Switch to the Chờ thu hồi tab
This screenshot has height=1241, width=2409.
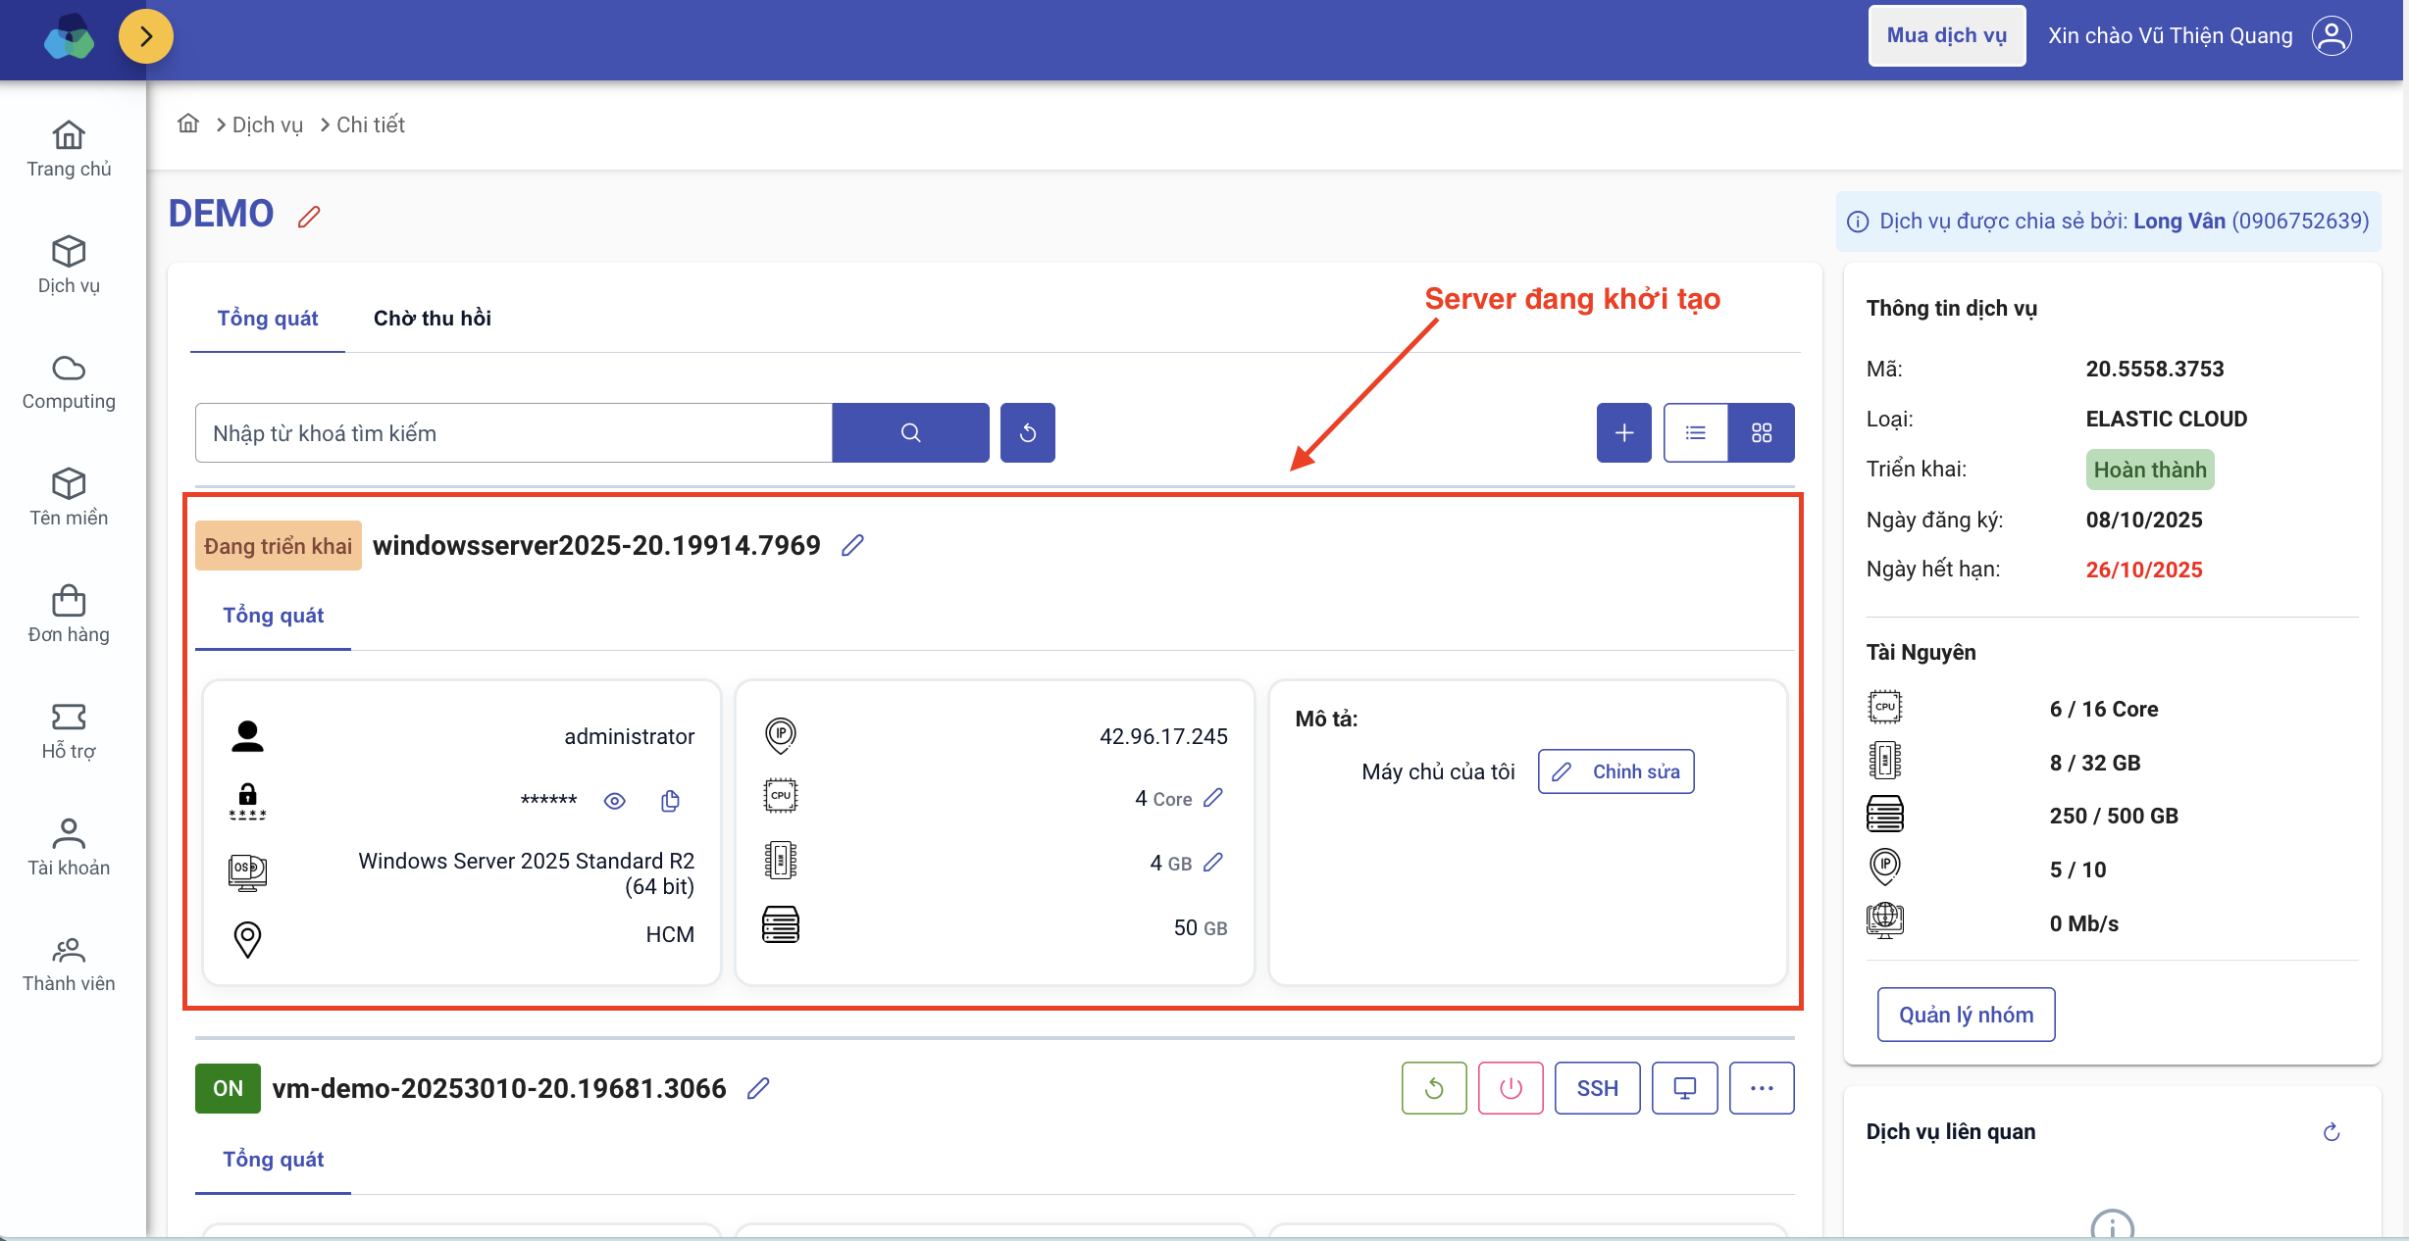[432, 318]
